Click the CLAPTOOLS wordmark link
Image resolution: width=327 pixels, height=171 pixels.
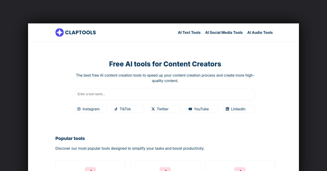[x=80, y=32]
